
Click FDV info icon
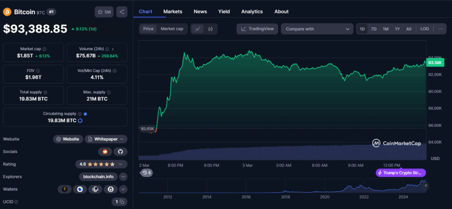click(x=38, y=71)
